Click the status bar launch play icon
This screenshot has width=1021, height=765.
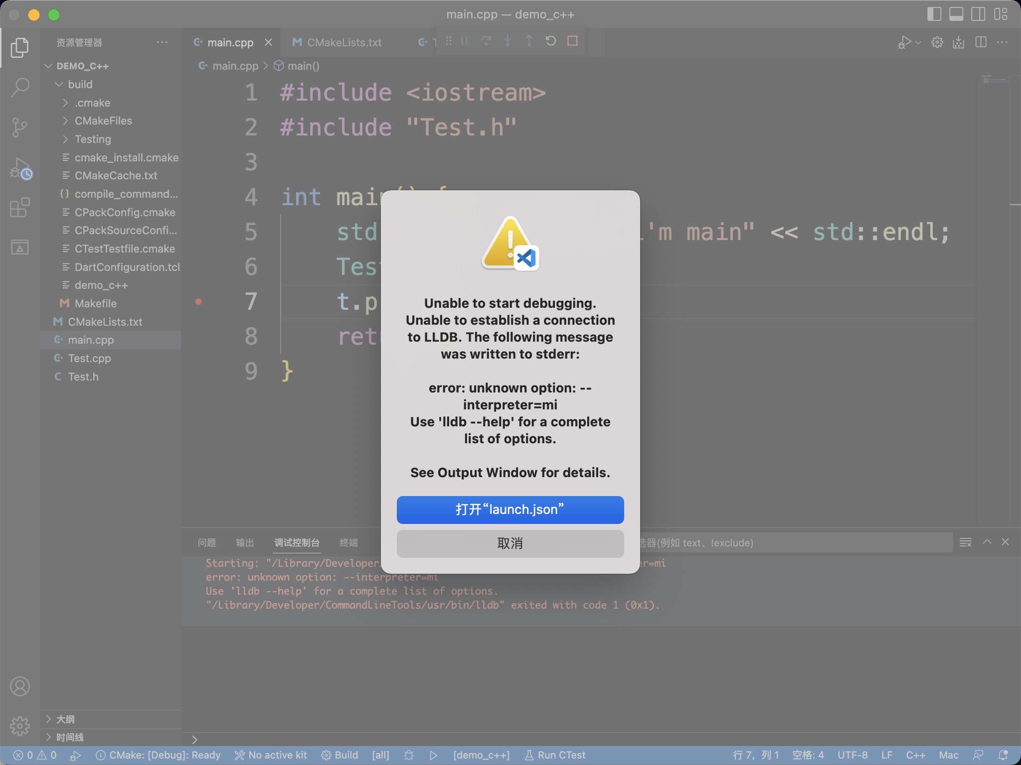click(x=434, y=755)
